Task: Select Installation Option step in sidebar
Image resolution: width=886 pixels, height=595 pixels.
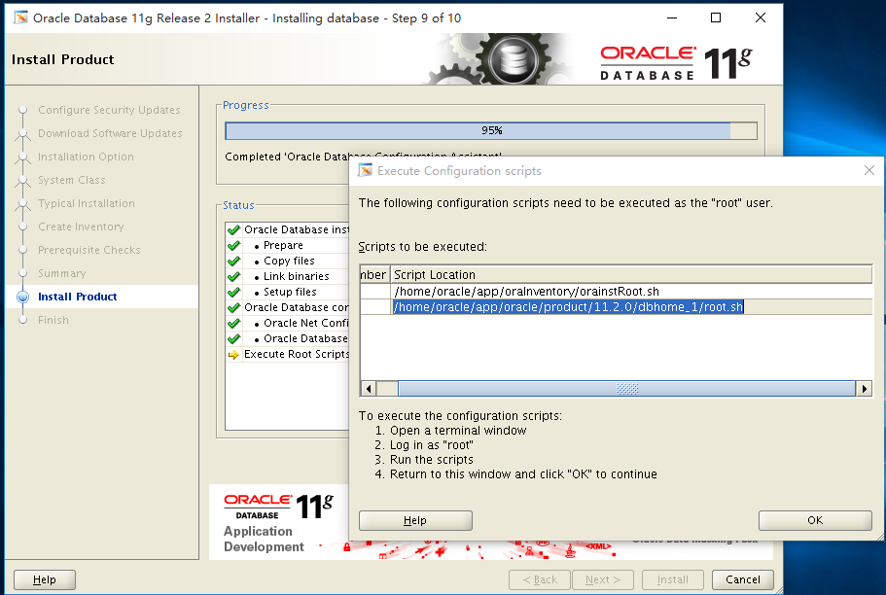Action: [x=86, y=157]
